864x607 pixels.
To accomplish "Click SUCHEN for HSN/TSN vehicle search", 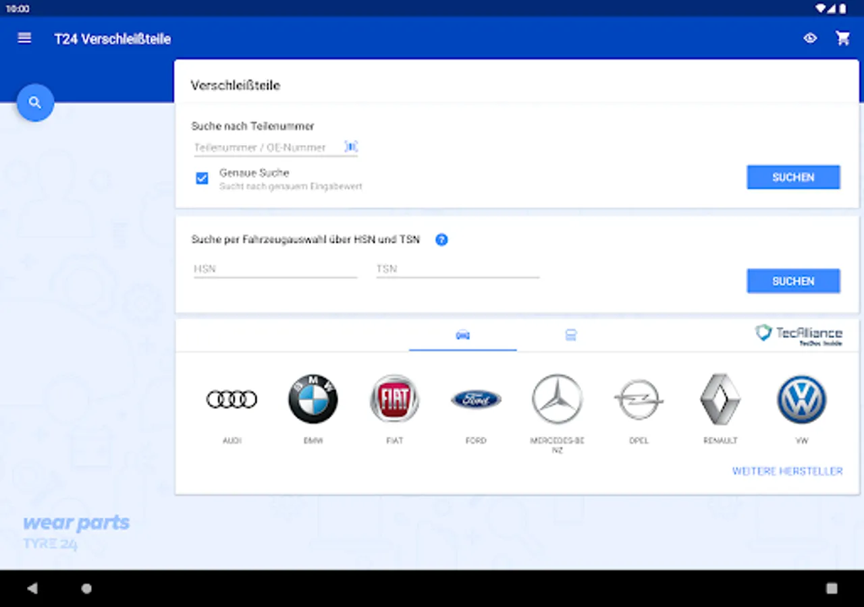I will pos(793,281).
